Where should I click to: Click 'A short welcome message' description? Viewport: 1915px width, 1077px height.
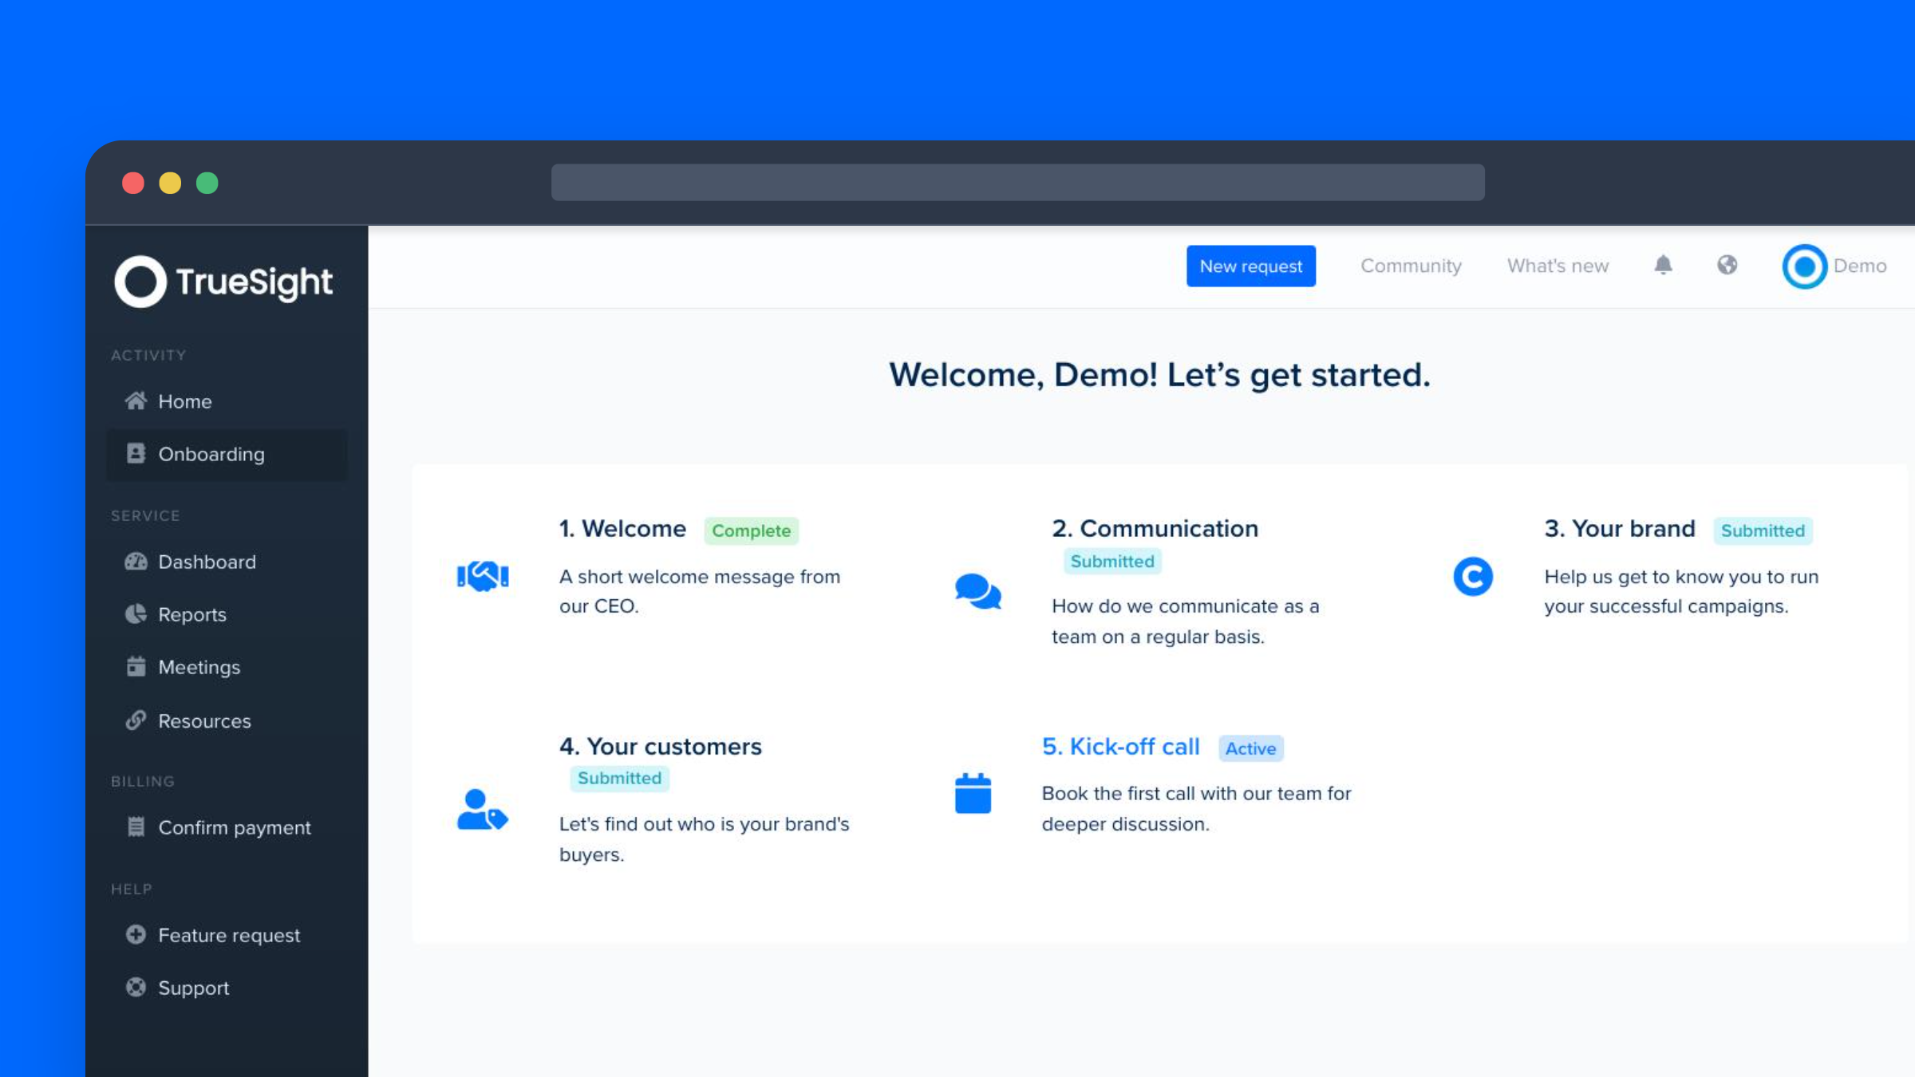(700, 591)
